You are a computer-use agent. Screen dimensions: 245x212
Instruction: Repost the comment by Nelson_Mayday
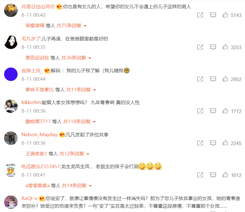point(200,143)
